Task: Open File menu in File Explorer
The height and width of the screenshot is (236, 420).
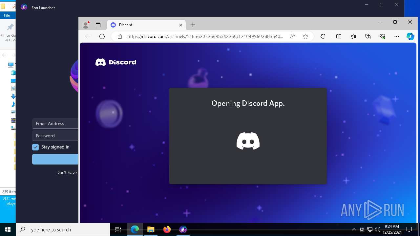Action: point(7,15)
